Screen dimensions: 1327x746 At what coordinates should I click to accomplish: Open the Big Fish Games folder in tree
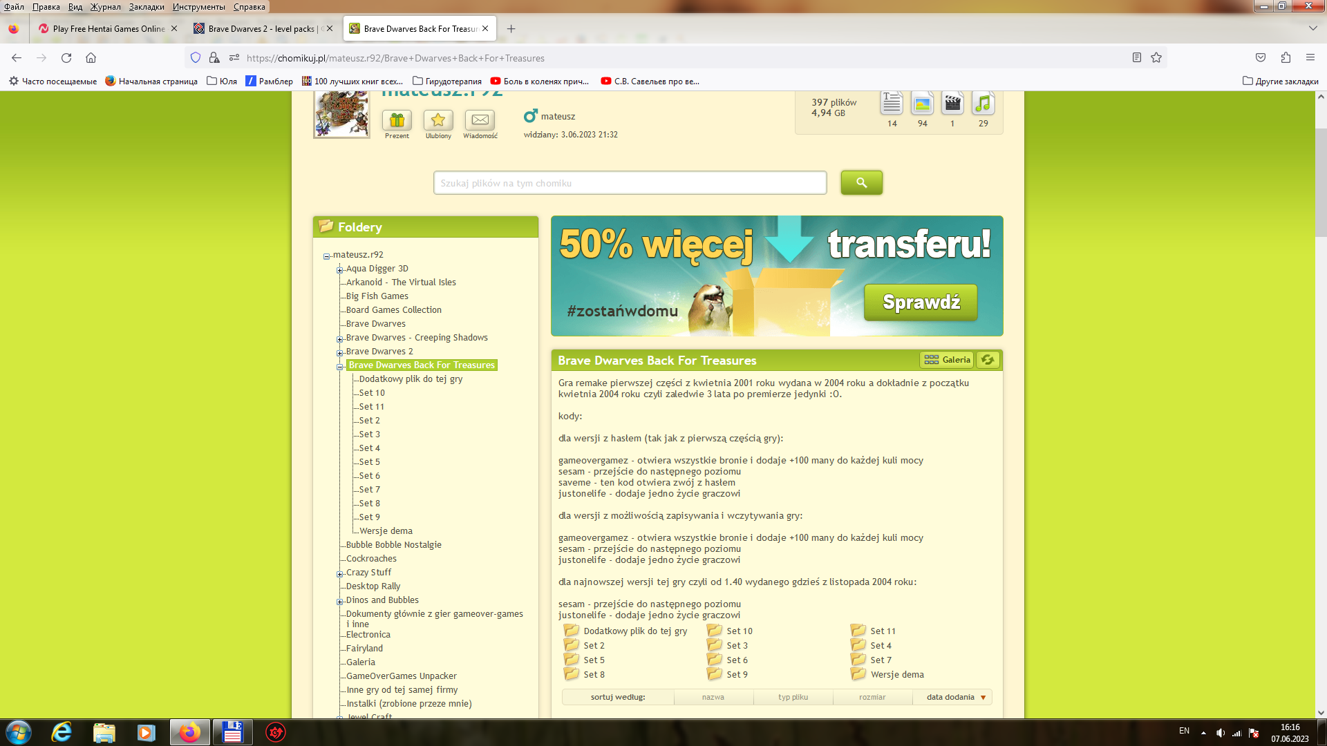click(377, 296)
